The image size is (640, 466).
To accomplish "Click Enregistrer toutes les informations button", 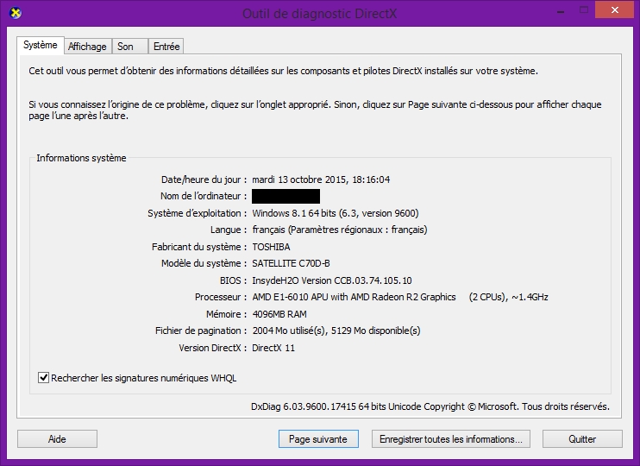I will point(450,439).
